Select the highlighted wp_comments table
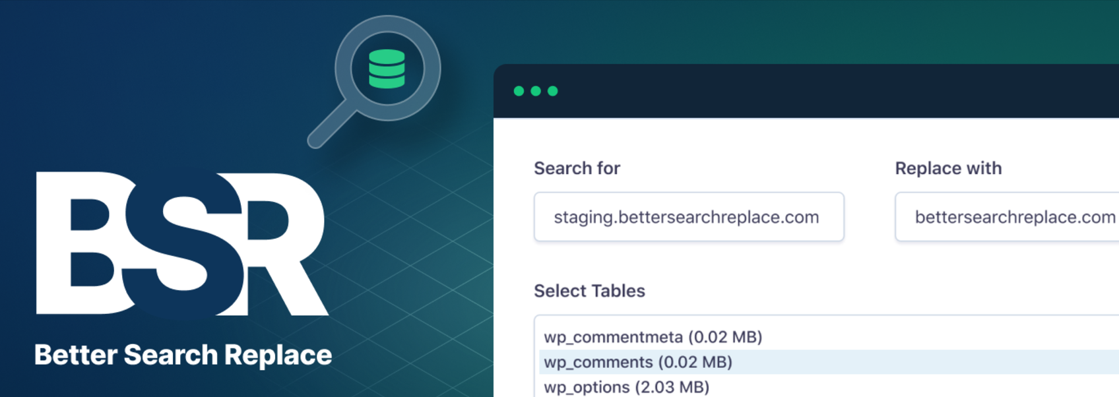This screenshot has width=1119, height=397. 638,362
